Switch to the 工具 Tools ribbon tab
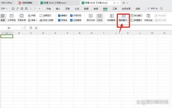172x108 pixels. pyautogui.click(x=114, y=9)
